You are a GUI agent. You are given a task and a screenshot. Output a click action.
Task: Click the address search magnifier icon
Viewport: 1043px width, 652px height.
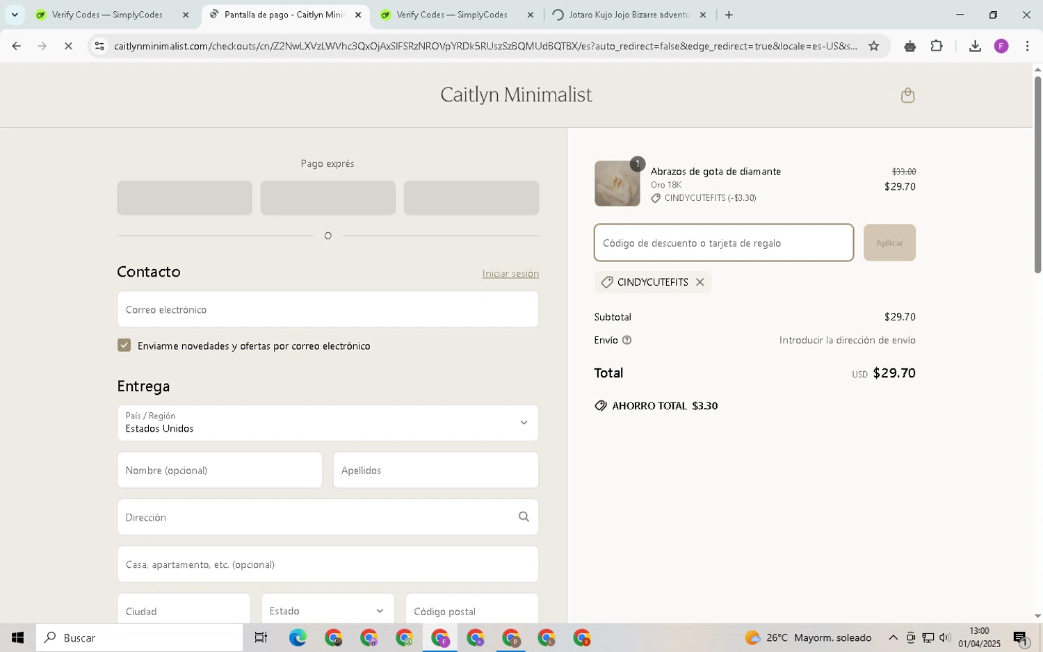click(x=524, y=516)
